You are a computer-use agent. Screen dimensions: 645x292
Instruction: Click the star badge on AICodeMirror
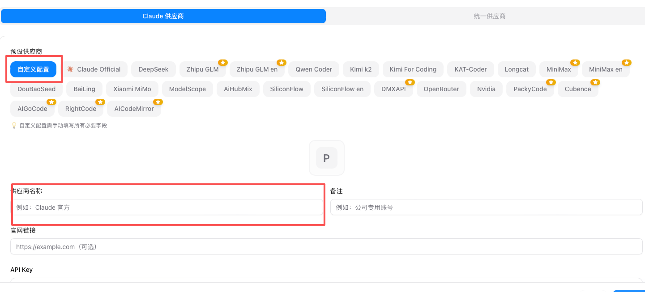158,102
